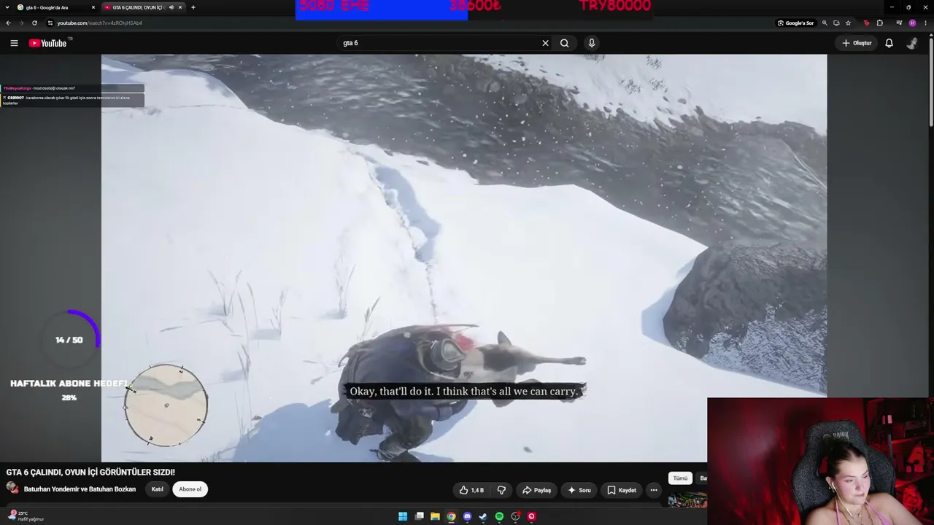Open the Chrome three-dot menu
934x525 pixels.
pyautogui.click(x=926, y=23)
